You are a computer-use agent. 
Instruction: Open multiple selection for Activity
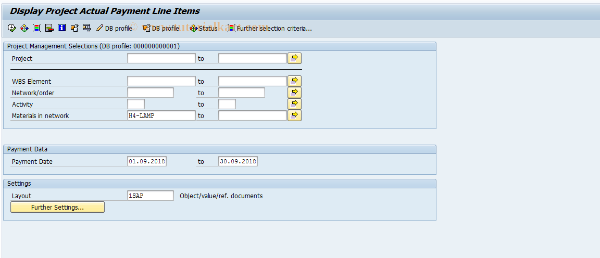click(295, 105)
